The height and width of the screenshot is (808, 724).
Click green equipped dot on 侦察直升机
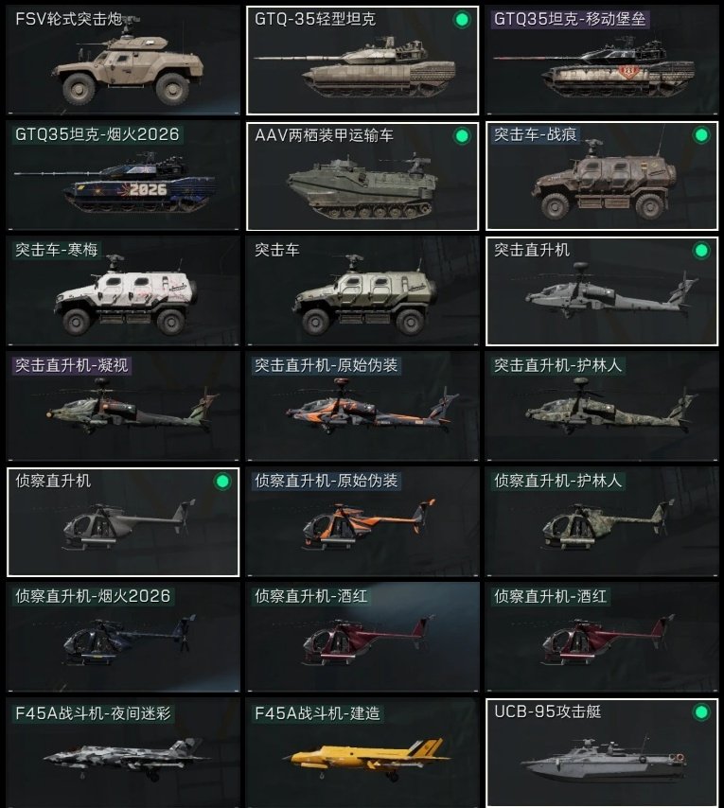pyautogui.click(x=222, y=482)
